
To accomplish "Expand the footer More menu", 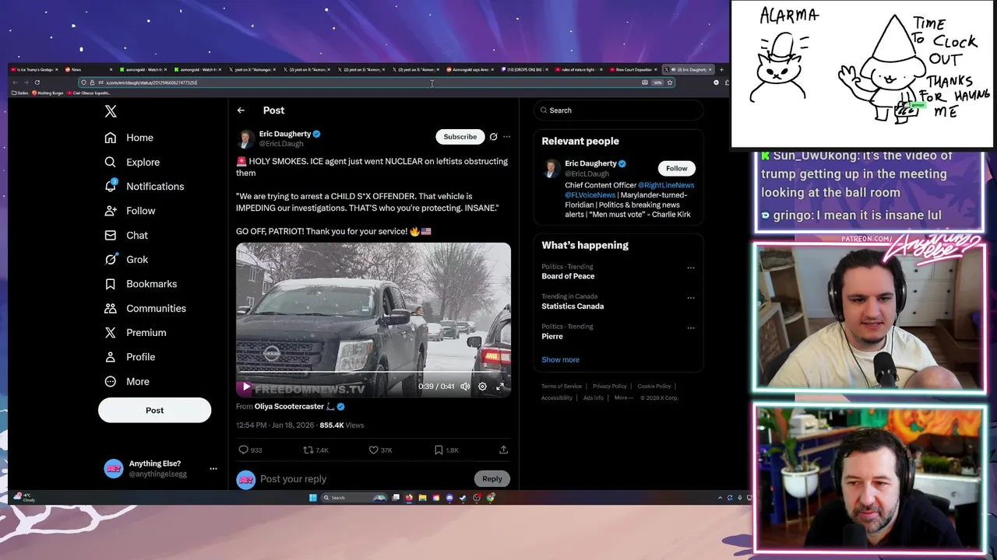I will click(x=623, y=397).
